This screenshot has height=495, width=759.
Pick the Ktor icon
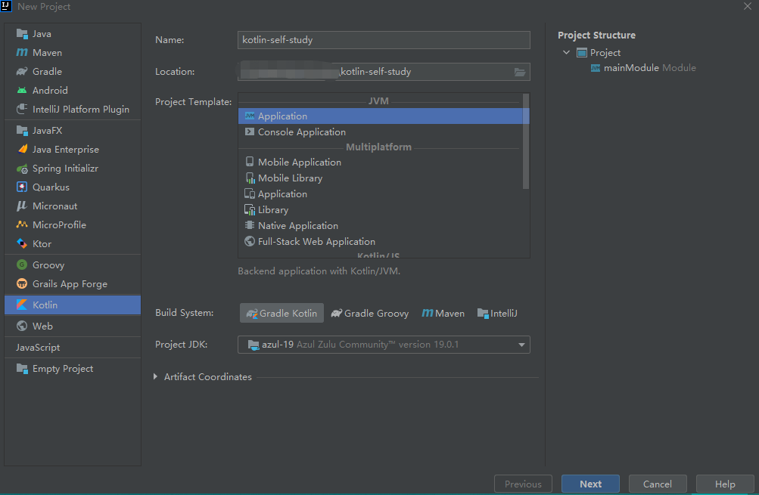click(x=22, y=243)
